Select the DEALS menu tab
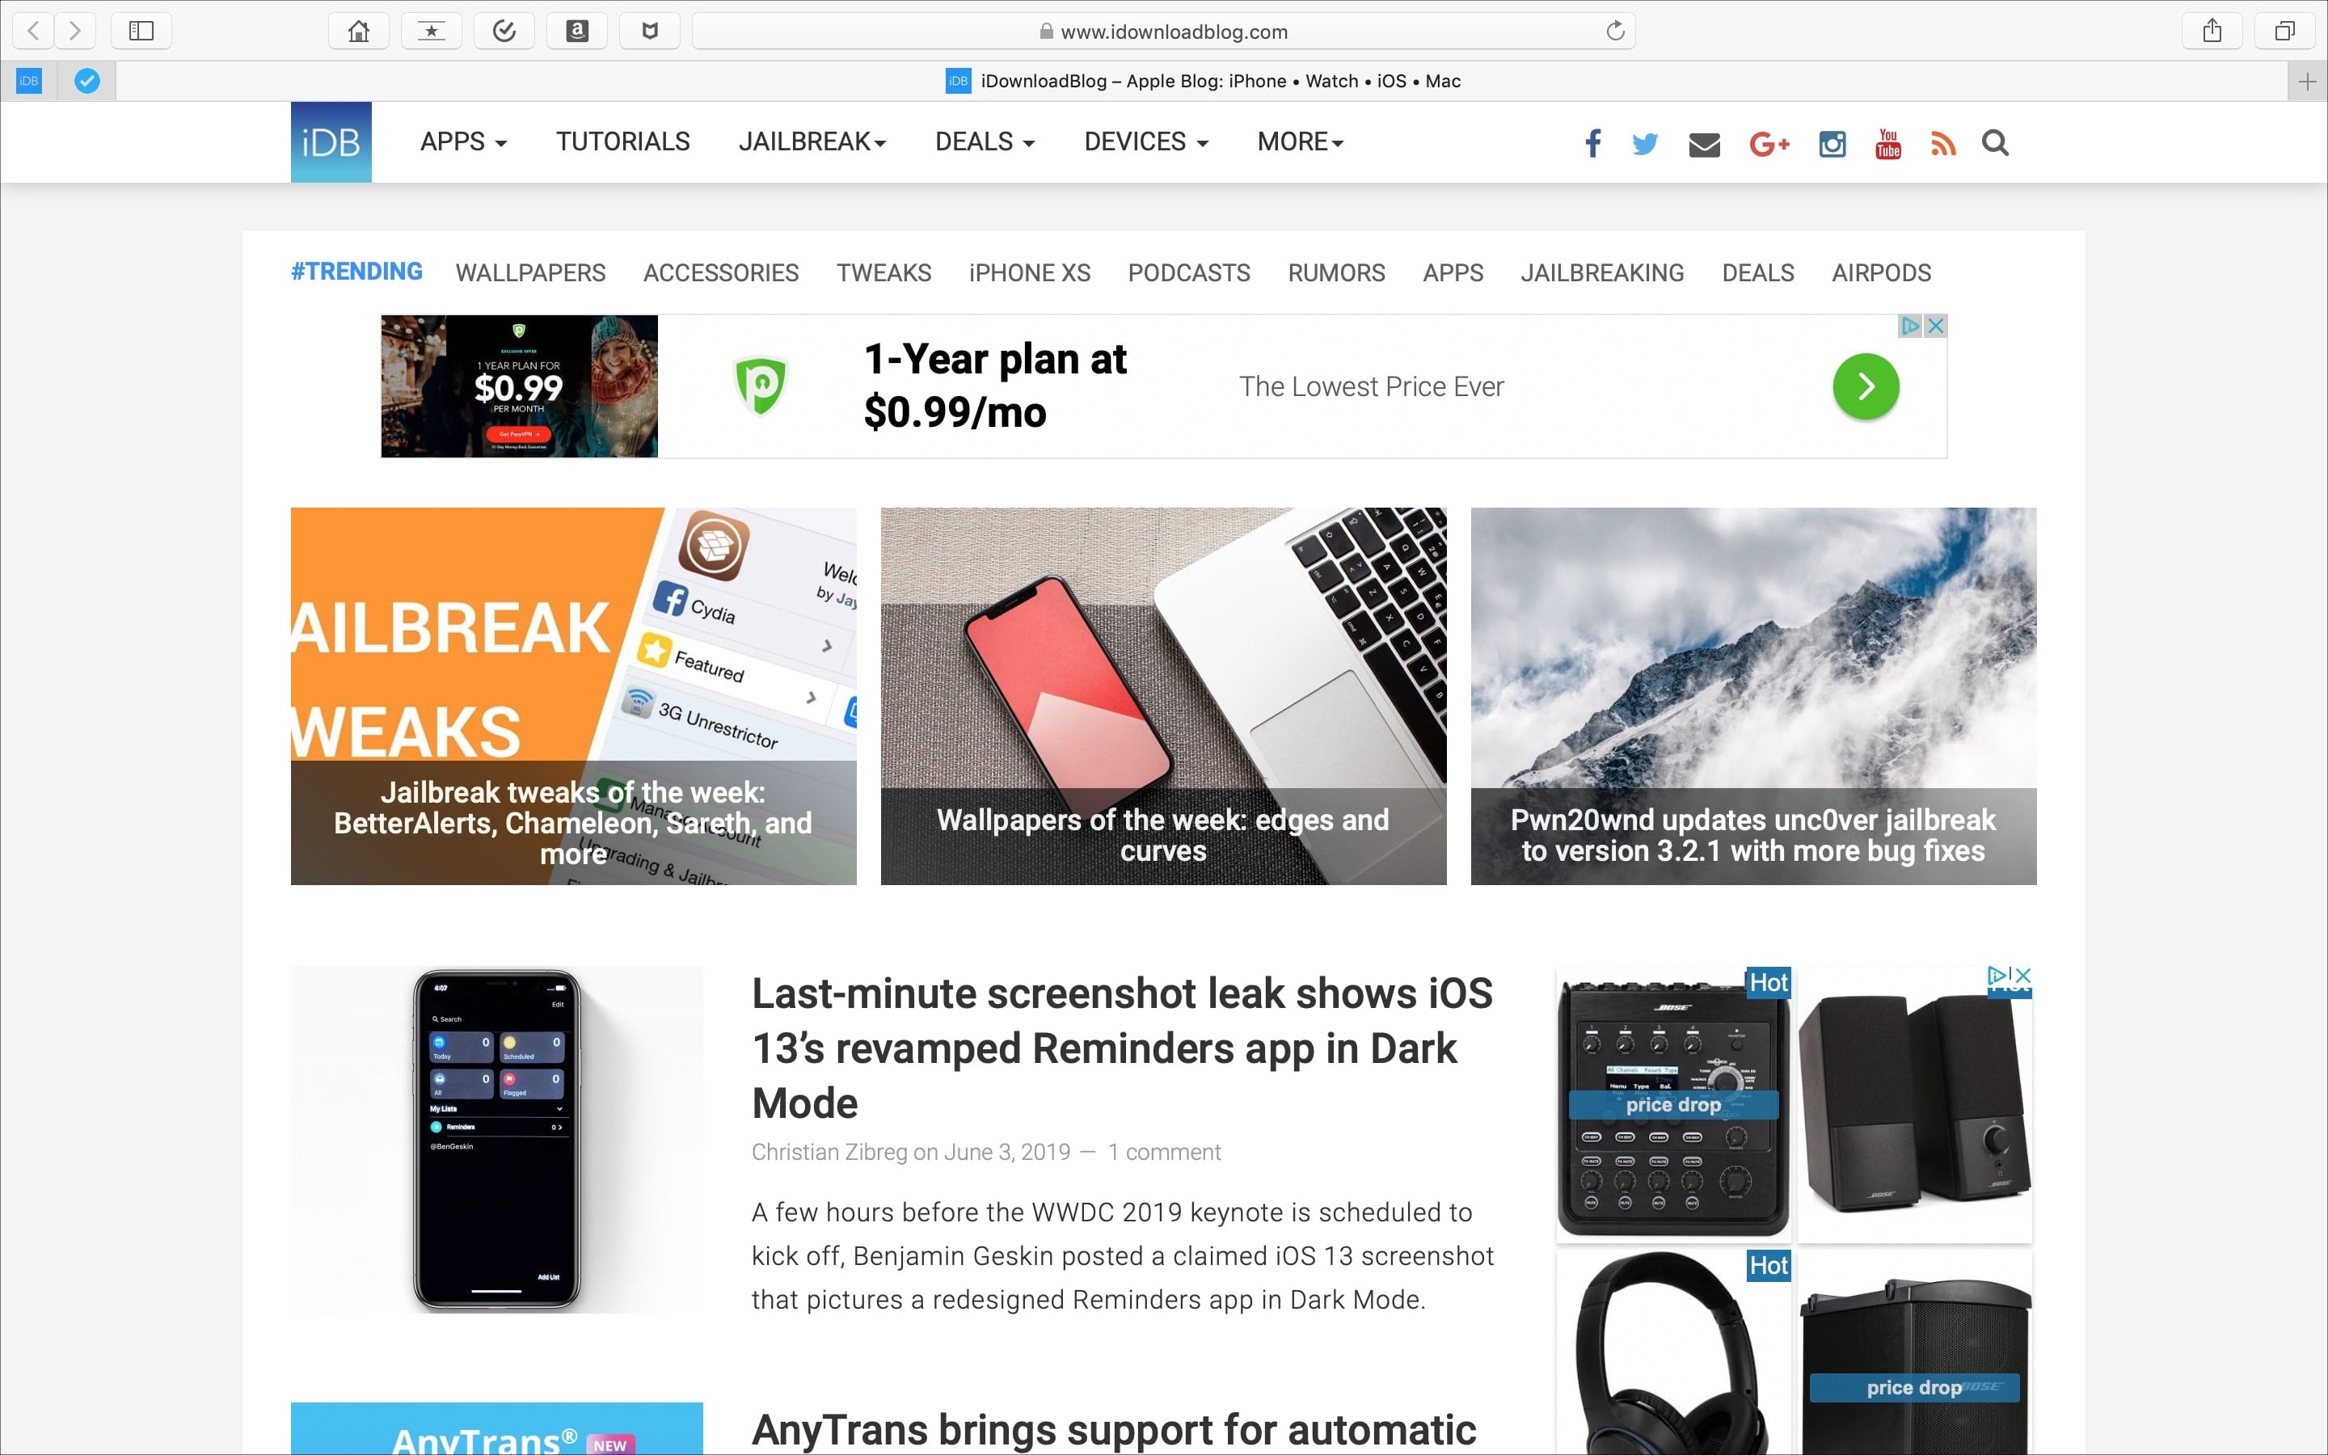This screenshot has height=1455, width=2328. click(x=977, y=141)
